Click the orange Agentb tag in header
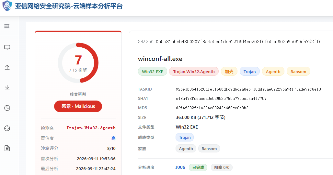333x175 pixels. [273, 72]
